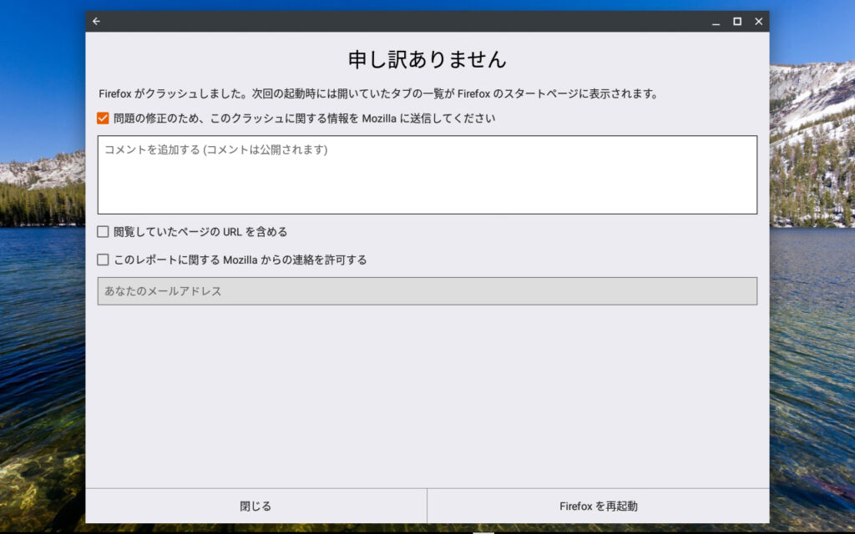Viewport: 855px width, 534px height.
Task: Click the Firefox を再起動 button
Action: click(599, 506)
